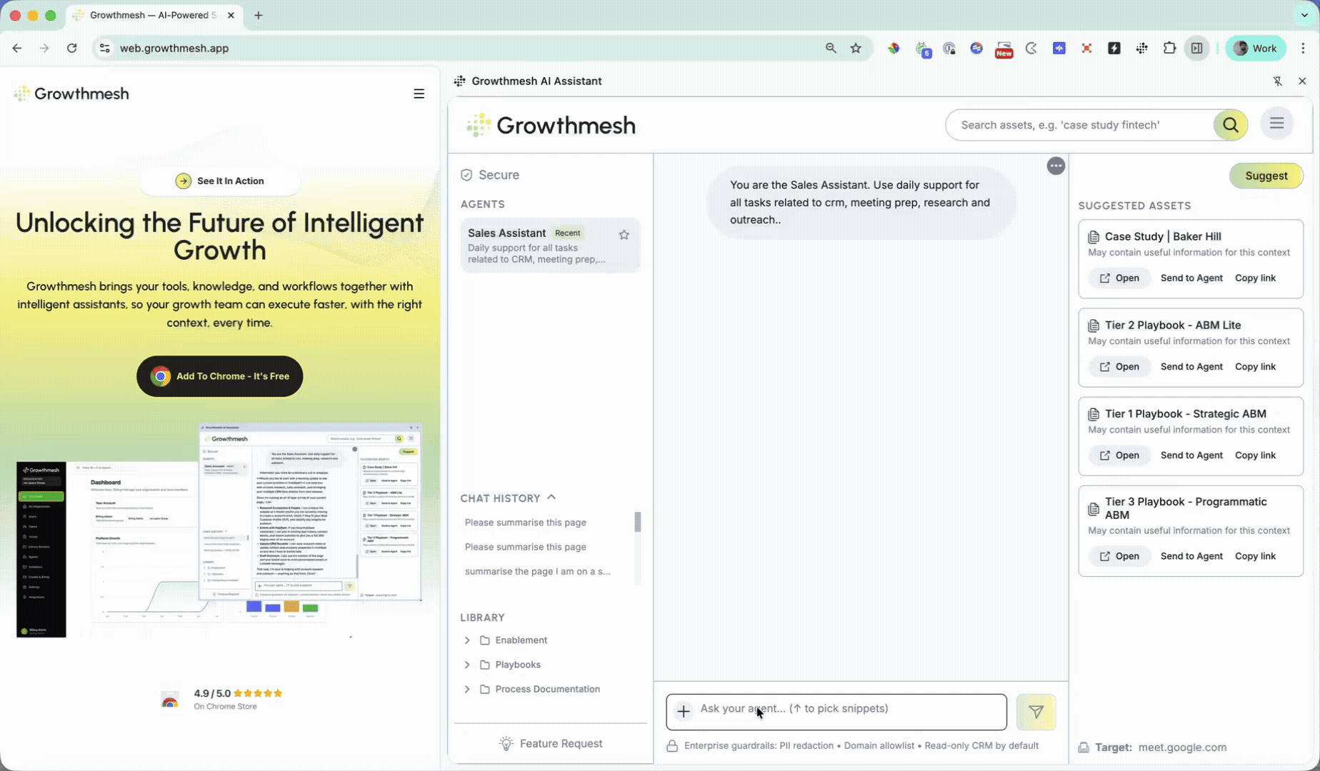Expand the Playbooks folder
Viewport: 1320px width, 771px height.
(467, 665)
